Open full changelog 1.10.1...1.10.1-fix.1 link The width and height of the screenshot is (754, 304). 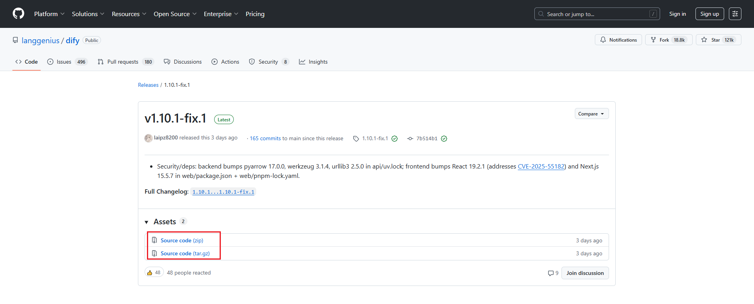tap(223, 192)
